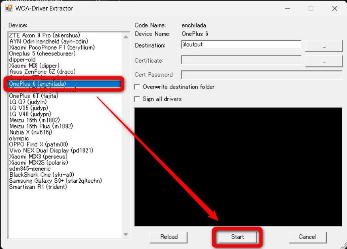The image size is (347, 249).
Task: Enable Overwrite destination folder checkbox
Action: (137, 87)
